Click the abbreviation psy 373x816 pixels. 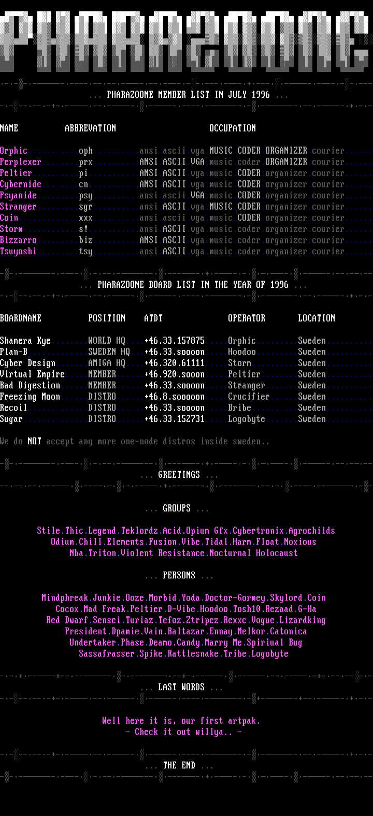tap(85, 196)
